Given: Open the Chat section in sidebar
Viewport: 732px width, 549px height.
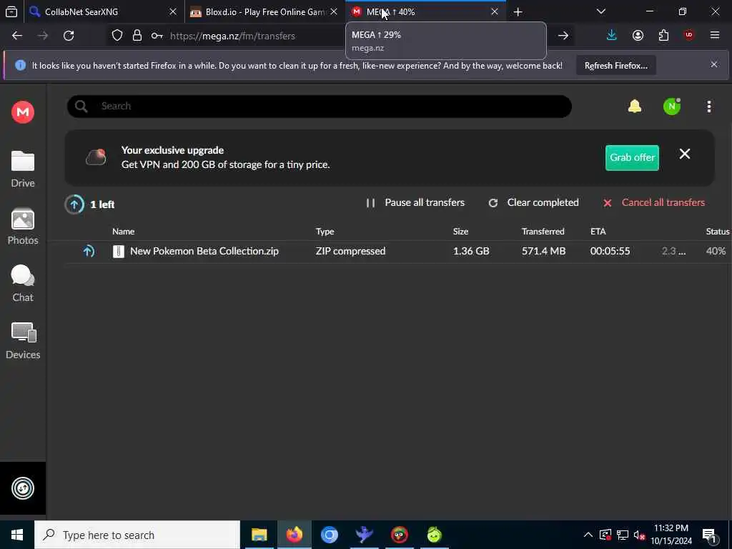Looking at the screenshot, I should (x=23, y=284).
